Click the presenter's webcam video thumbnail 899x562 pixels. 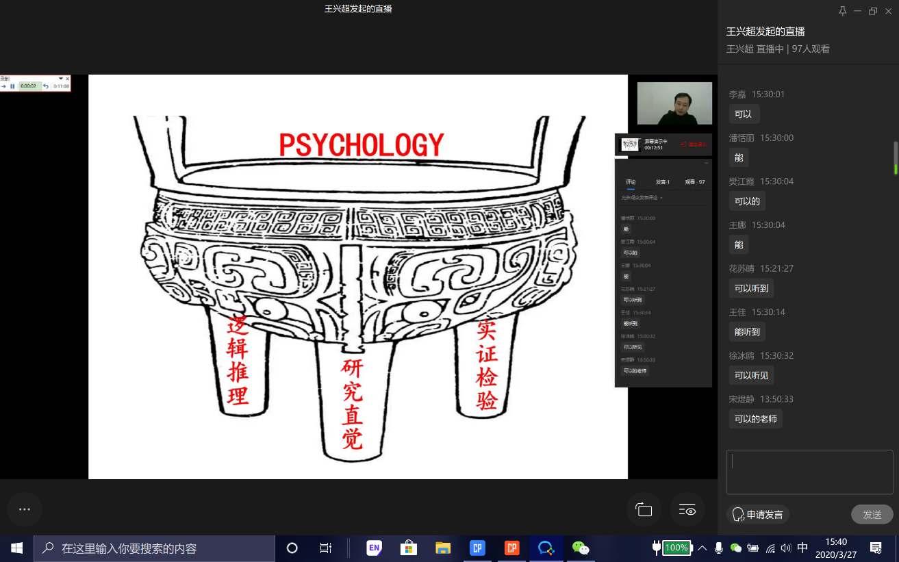click(x=674, y=103)
